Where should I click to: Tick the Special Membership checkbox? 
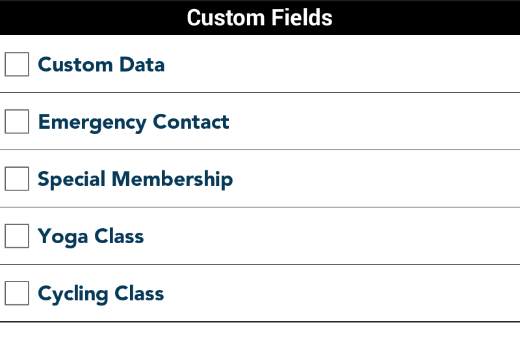(17, 179)
